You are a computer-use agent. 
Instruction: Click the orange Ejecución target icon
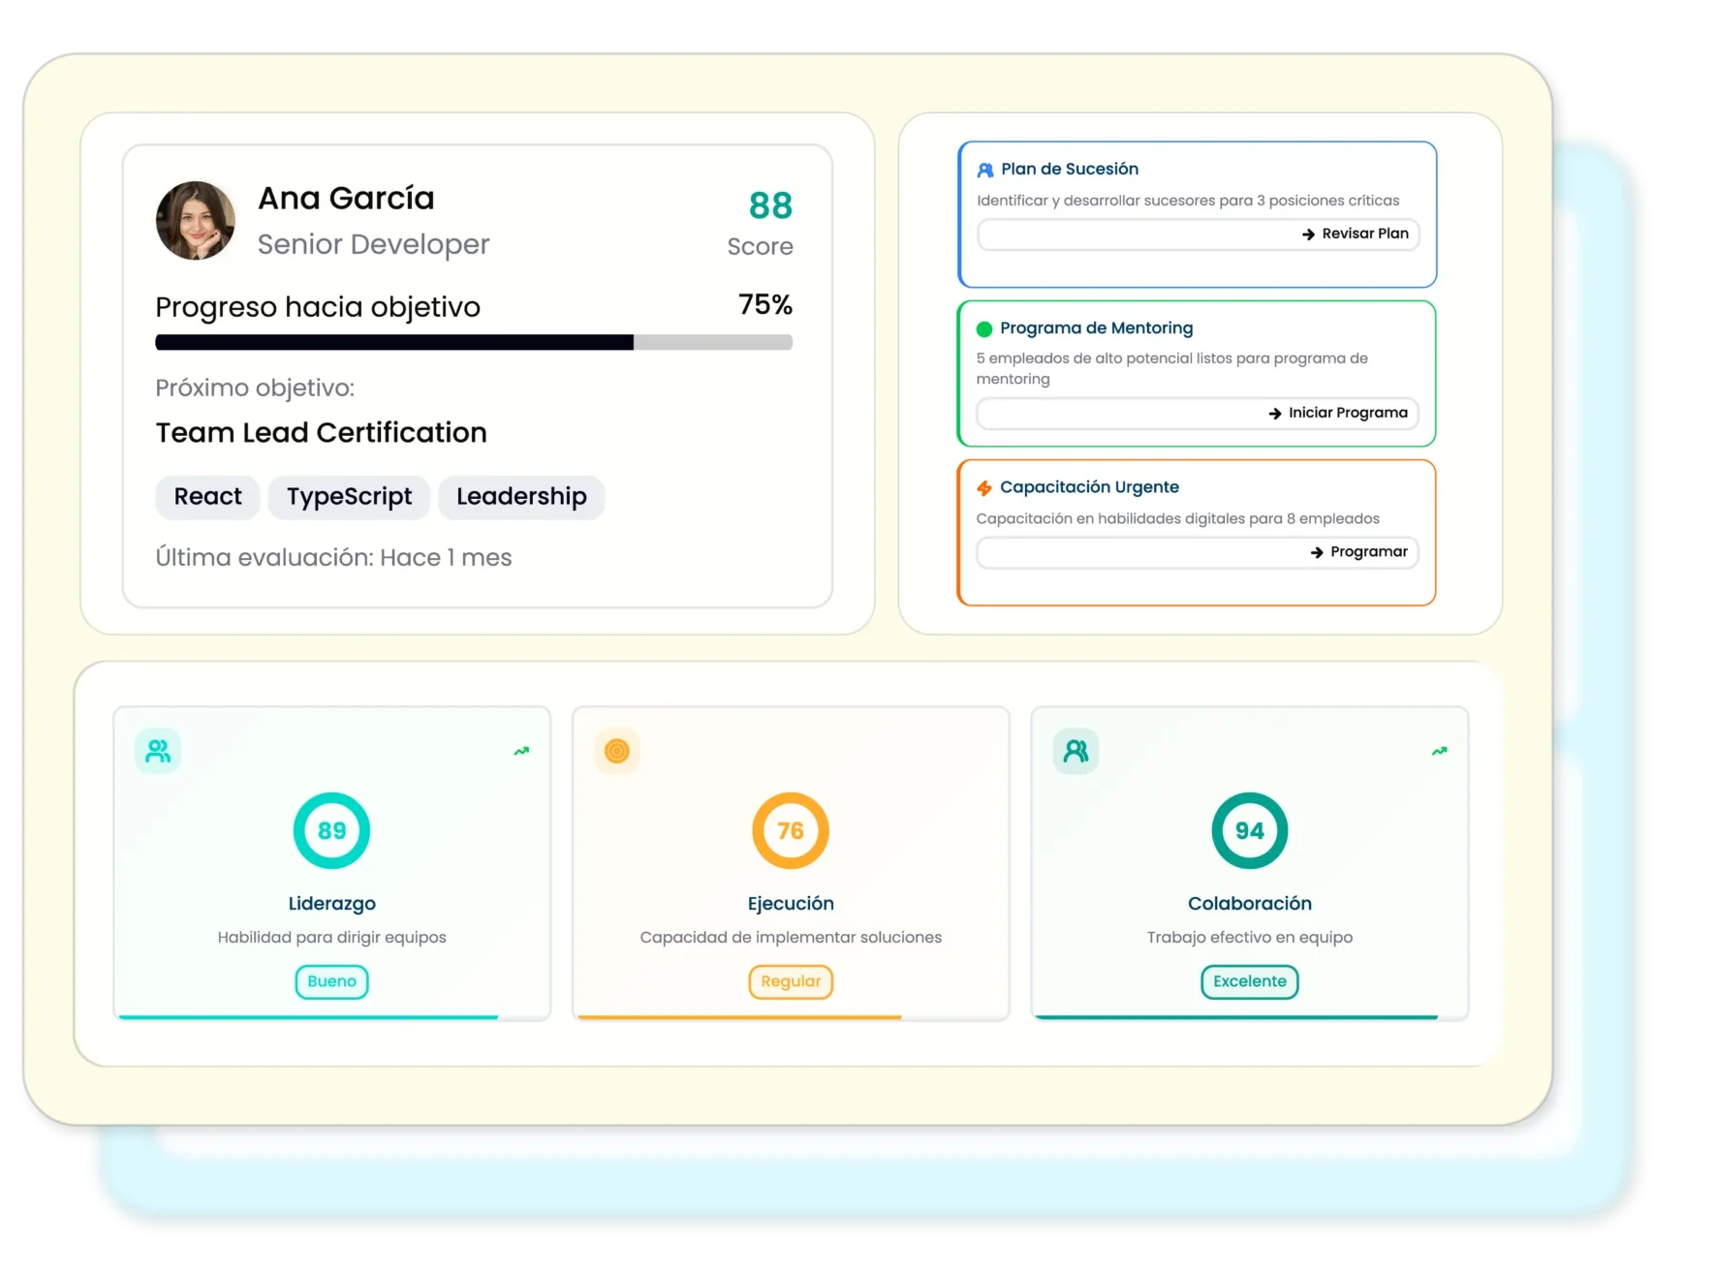pyautogui.click(x=617, y=751)
